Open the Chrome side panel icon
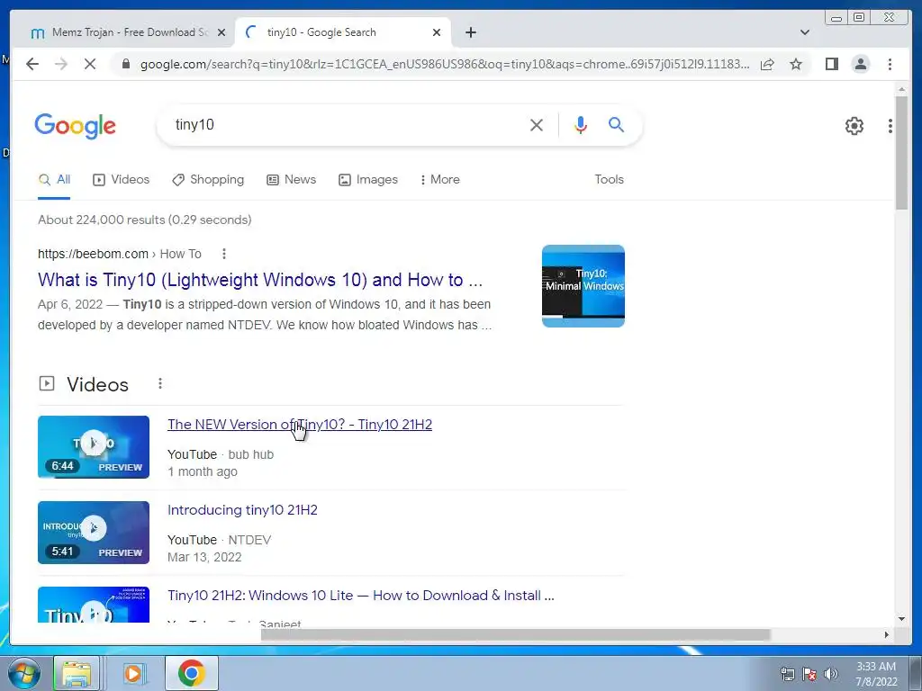 [831, 64]
